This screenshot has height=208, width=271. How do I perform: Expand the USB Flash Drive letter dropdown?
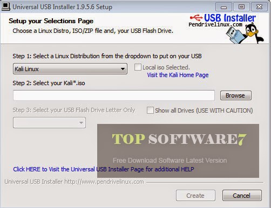(49, 123)
